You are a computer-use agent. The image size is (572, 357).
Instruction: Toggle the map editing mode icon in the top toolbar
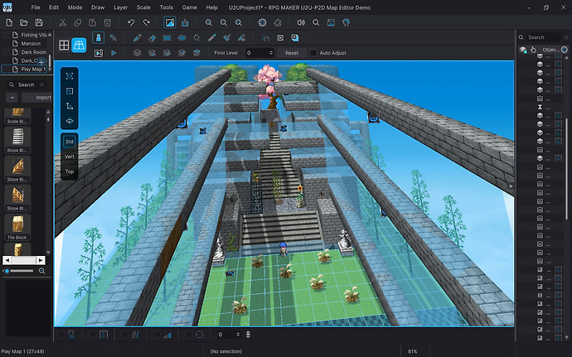[170, 22]
